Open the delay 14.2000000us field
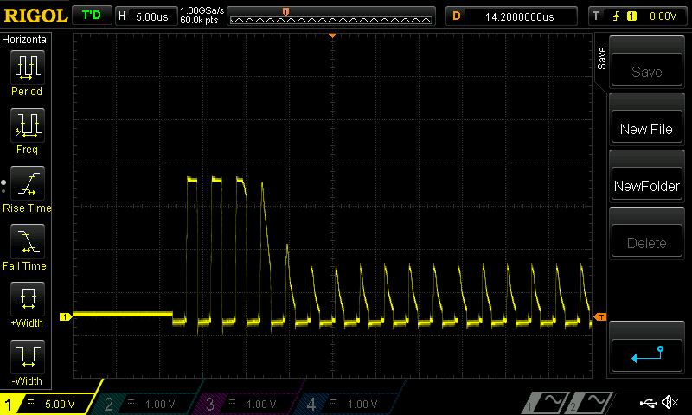The height and width of the screenshot is (415, 692). (x=512, y=16)
